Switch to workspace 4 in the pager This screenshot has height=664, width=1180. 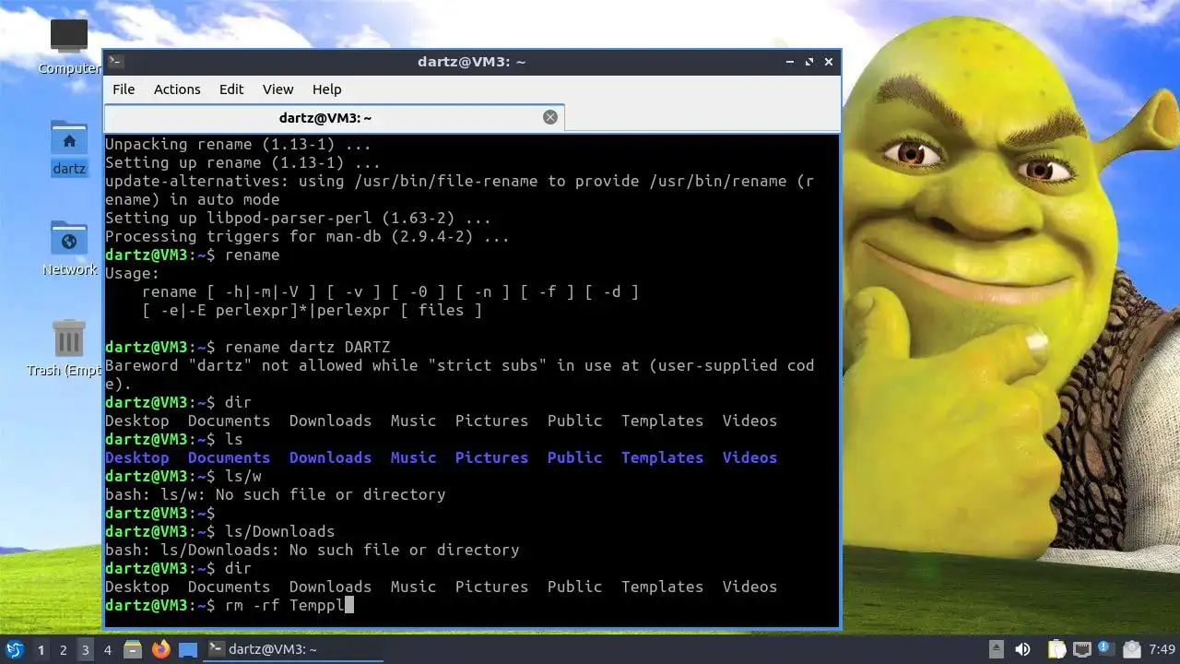107,650
